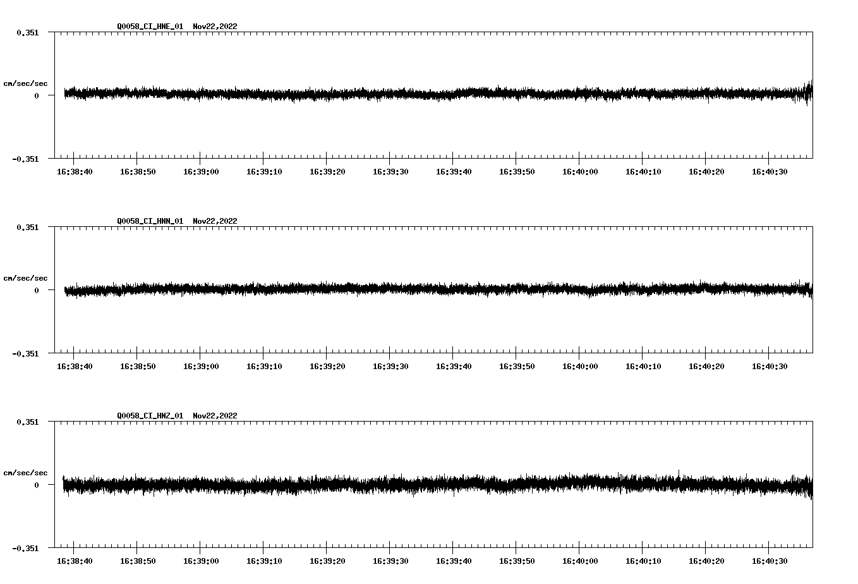
Task: Click the 16:40:30 time label under the HNZ plot
Action: coord(770,561)
